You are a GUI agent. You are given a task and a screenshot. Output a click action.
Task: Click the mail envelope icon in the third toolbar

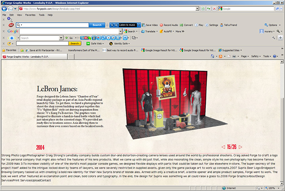134,38
